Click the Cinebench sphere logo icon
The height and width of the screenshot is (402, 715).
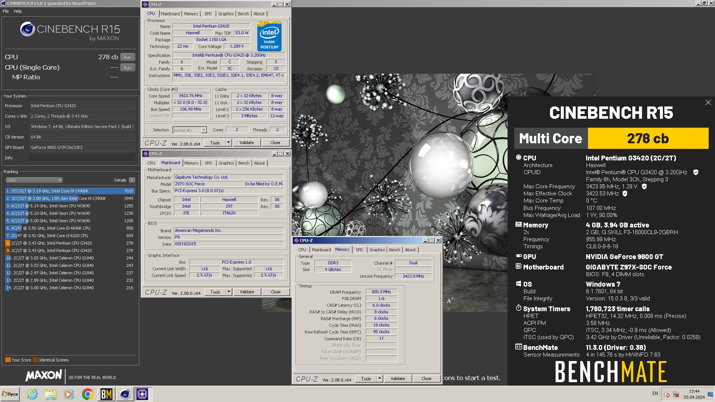[x=28, y=29]
